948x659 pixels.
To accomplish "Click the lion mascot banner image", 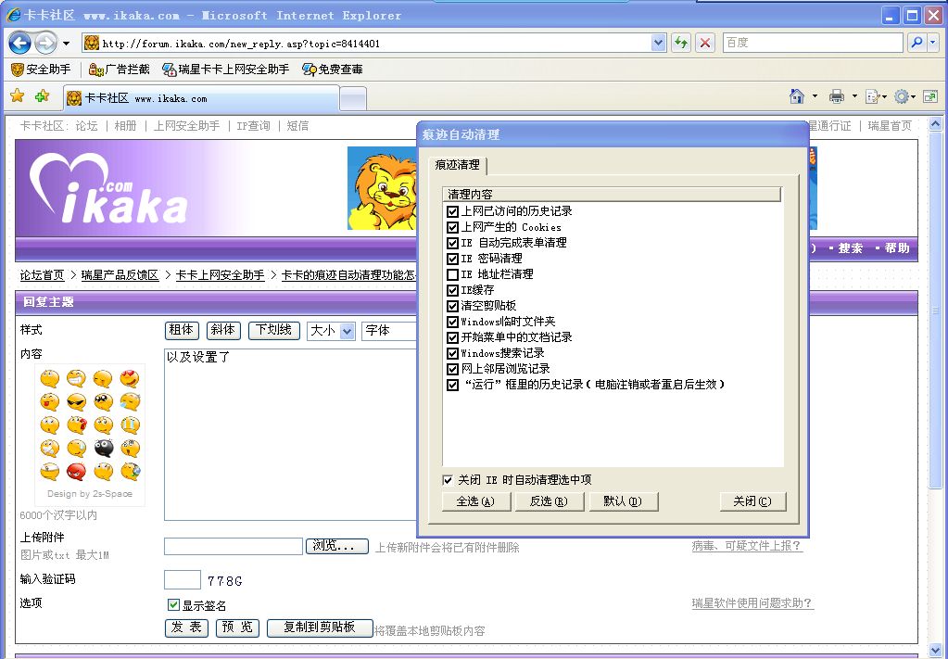I will (382, 188).
